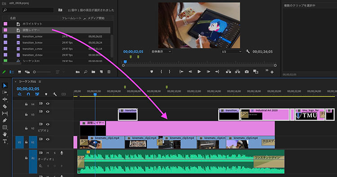Click the project panel search field
The image size is (337, 177).
(28, 10)
